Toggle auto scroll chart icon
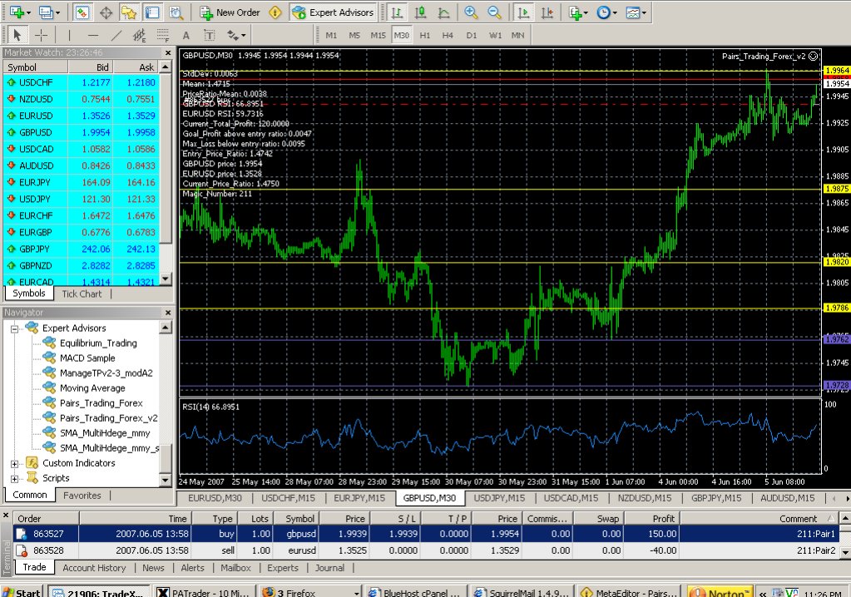Image resolution: width=851 pixels, height=597 pixels. [524, 12]
